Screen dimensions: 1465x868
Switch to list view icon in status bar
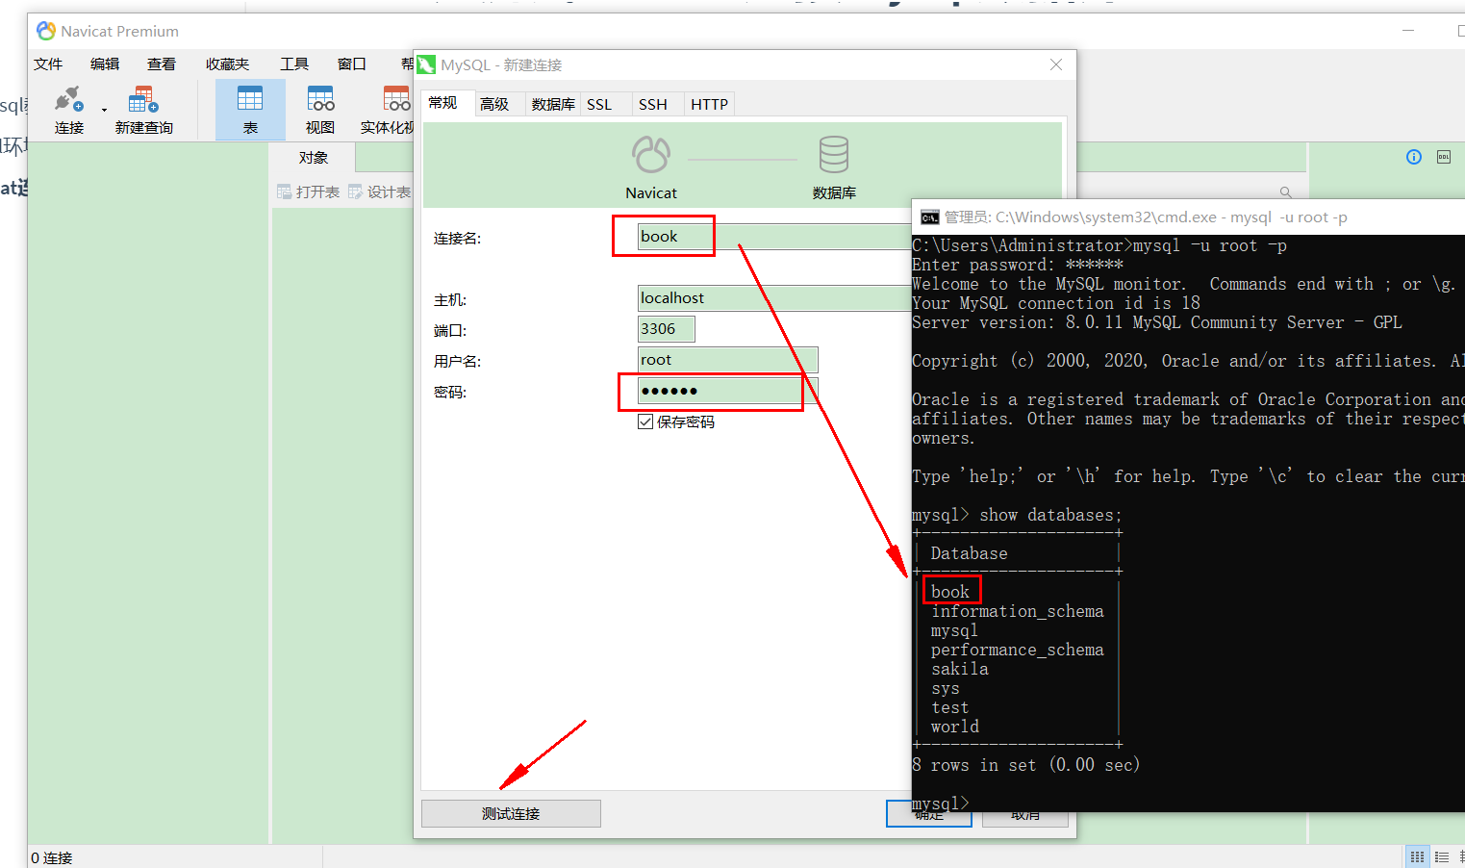point(1441,856)
